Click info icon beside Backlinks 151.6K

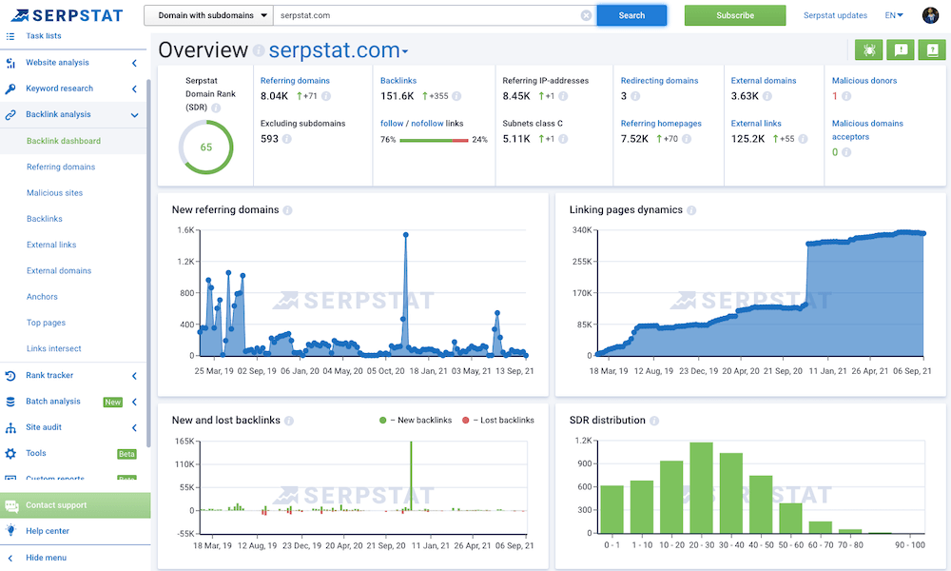click(456, 96)
